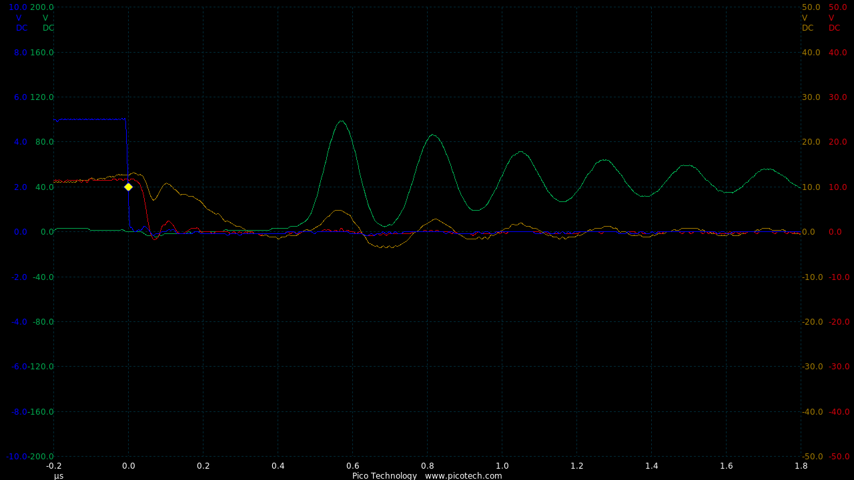Click the www.picotech.com text in footer

tap(463, 475)
